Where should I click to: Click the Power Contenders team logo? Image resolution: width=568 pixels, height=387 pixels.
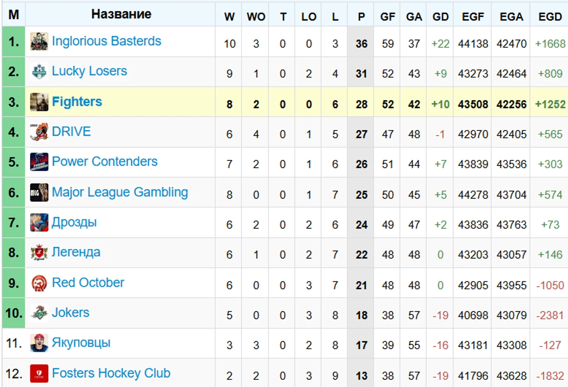click(x=39, y=162)
